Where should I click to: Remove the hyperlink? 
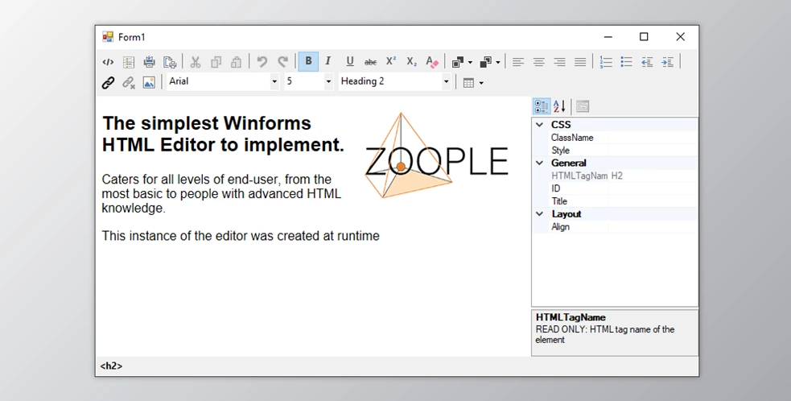click(x=129, y=82)
